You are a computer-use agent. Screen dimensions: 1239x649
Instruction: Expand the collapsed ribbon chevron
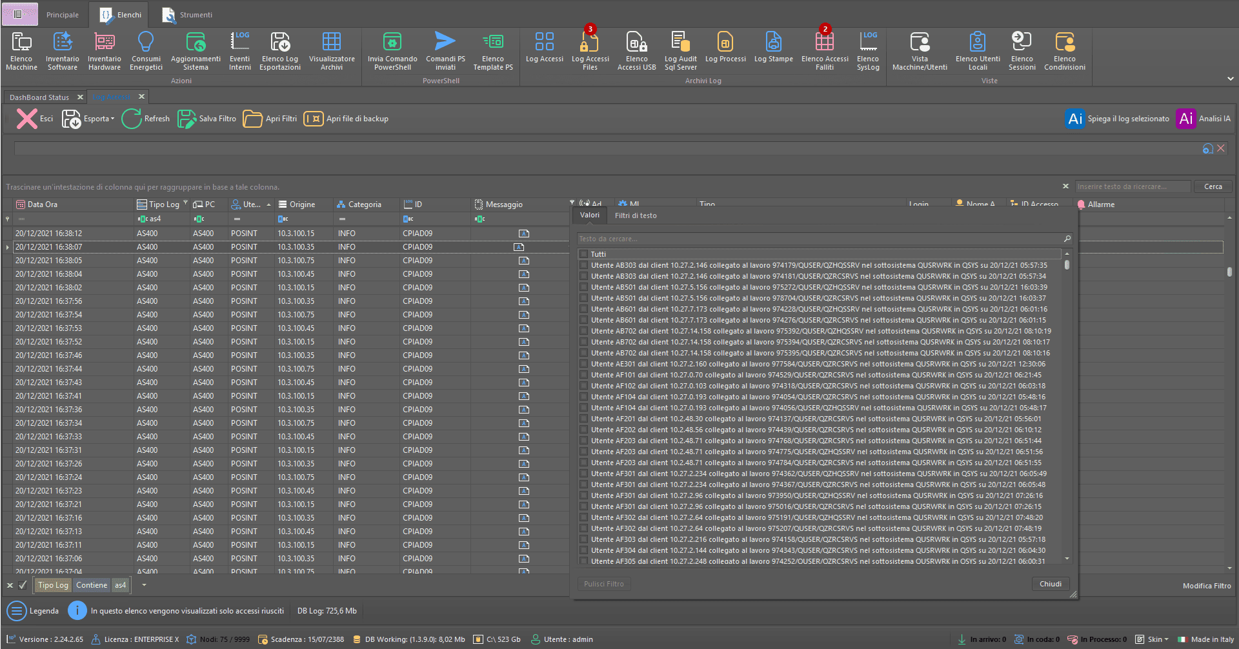(1230, 79)
